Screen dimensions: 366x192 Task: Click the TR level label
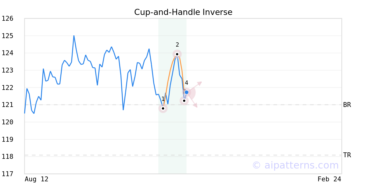coord(347,155)
